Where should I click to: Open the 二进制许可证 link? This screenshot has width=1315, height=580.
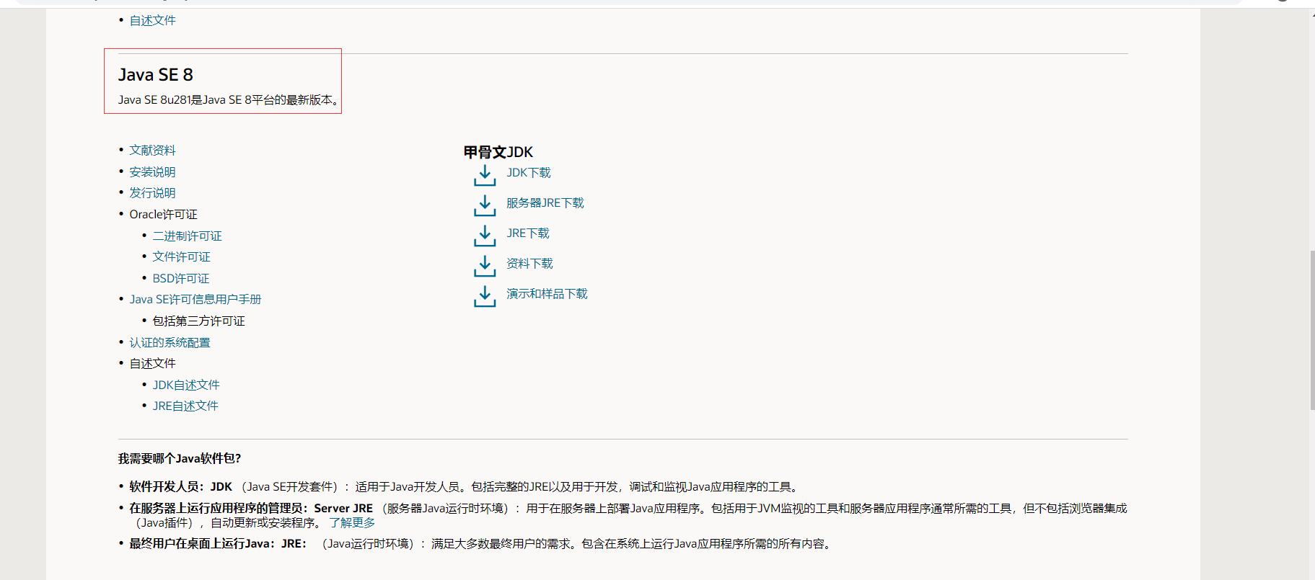187,236
